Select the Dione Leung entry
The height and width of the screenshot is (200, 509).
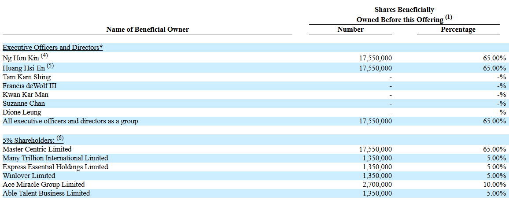[22, 112]
